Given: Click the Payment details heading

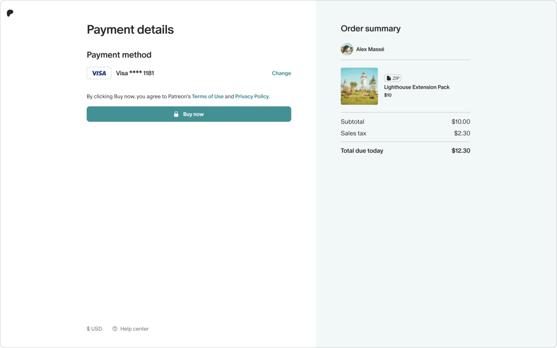Looking at the screenshot, I should click(x=130, y=30).
